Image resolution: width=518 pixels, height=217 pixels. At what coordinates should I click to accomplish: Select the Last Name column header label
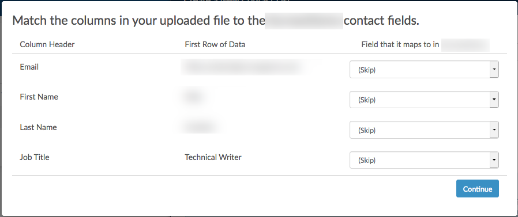click(38, 127)
